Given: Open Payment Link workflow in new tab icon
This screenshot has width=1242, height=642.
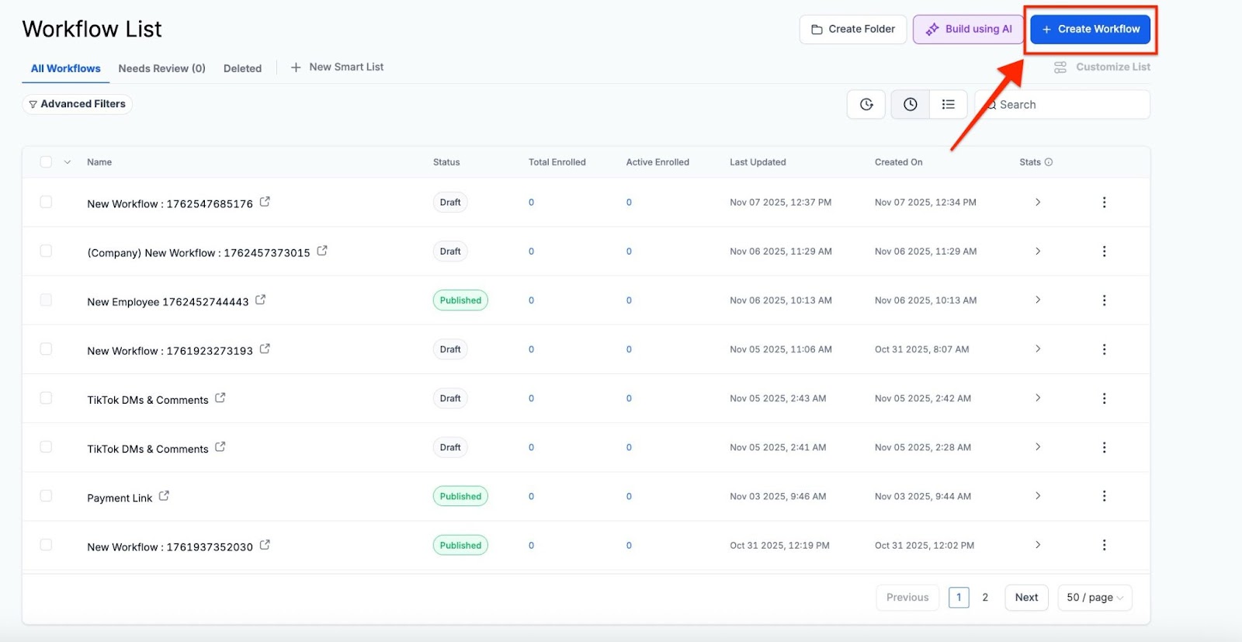Looking at the screenshot, I should 164,496.
